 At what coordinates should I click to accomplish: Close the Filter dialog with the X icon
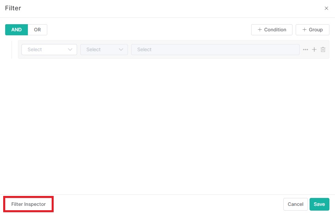coord(326,8)
